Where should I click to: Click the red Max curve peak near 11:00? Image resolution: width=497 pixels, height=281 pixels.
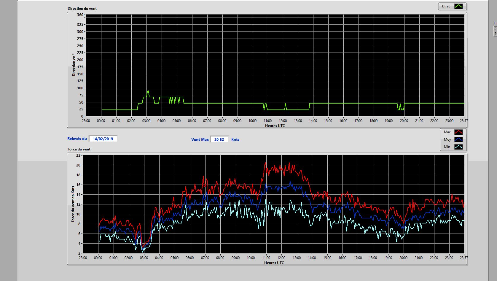coord(265,163)
